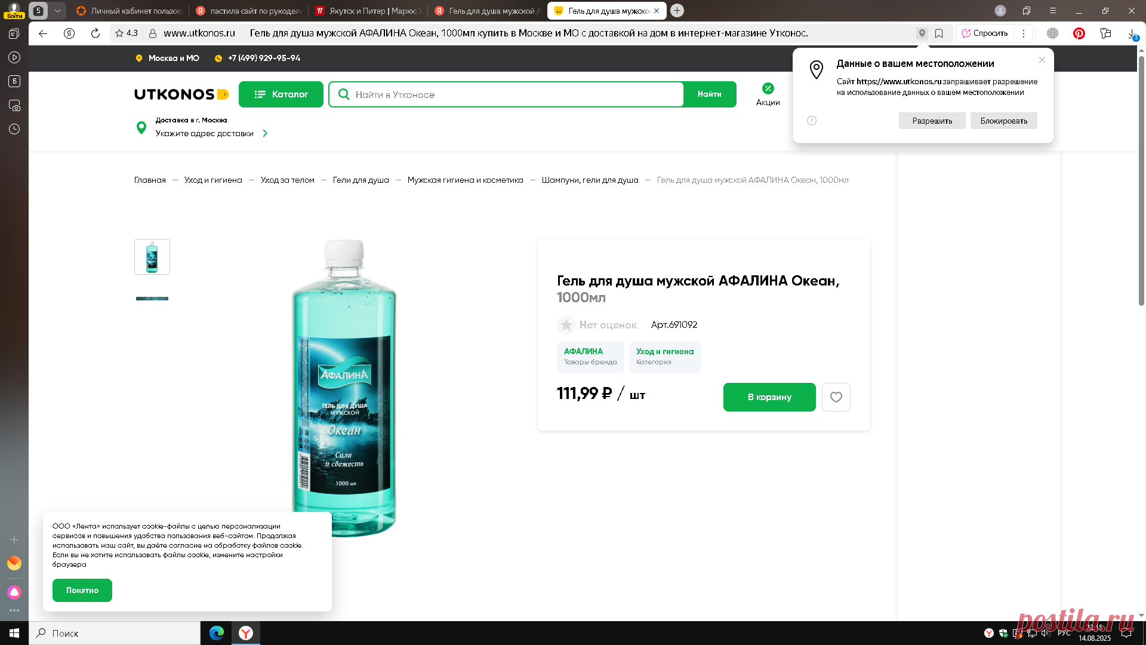Expand the tab group dropdown arrow
The image size is (1146, 645).
57,11
